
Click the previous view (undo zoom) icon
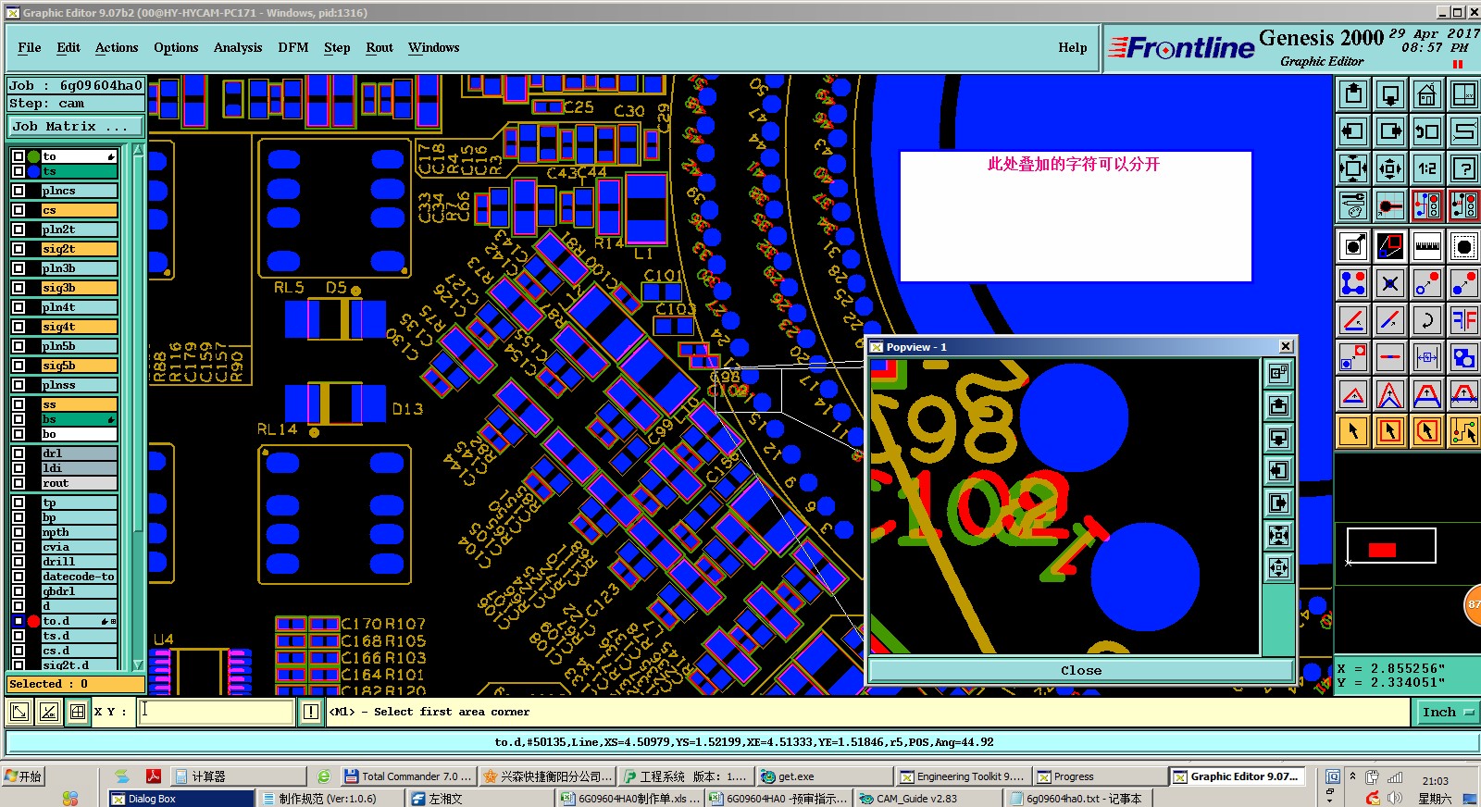(x=1427, y=131)
